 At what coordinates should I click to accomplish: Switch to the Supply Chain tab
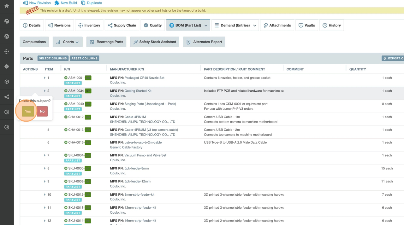click(122, 26)
